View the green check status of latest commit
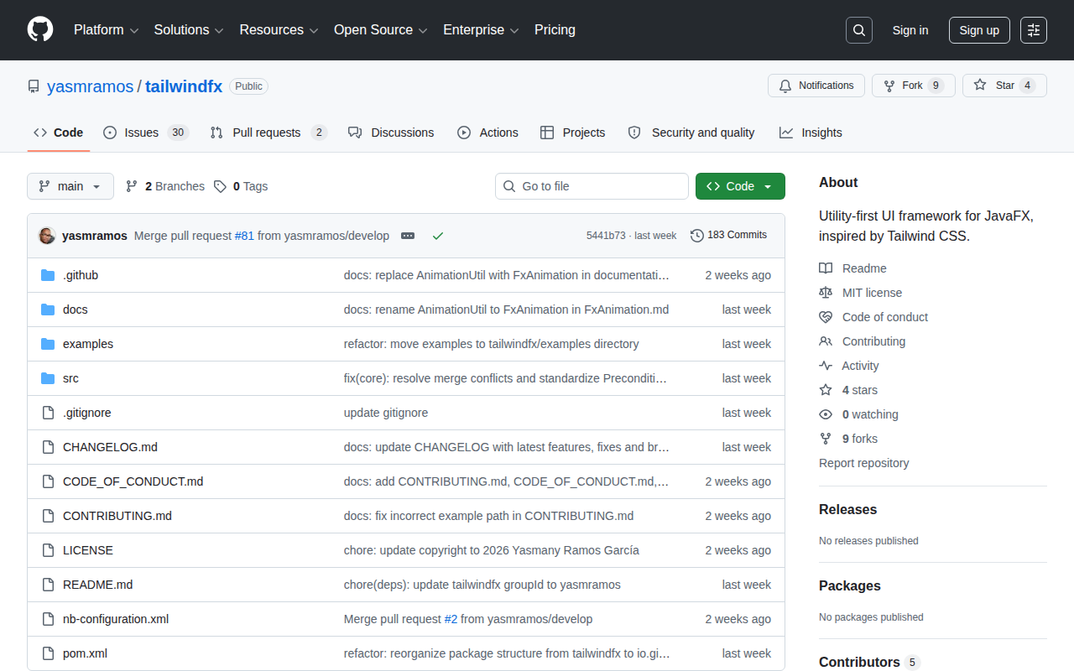1074x671 pixels. [x=438, y=236]
